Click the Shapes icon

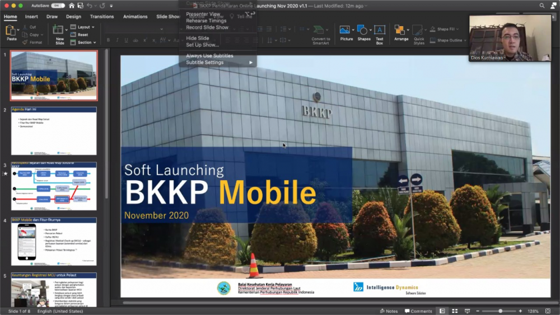pyautogui.click(x=362, y=30)
